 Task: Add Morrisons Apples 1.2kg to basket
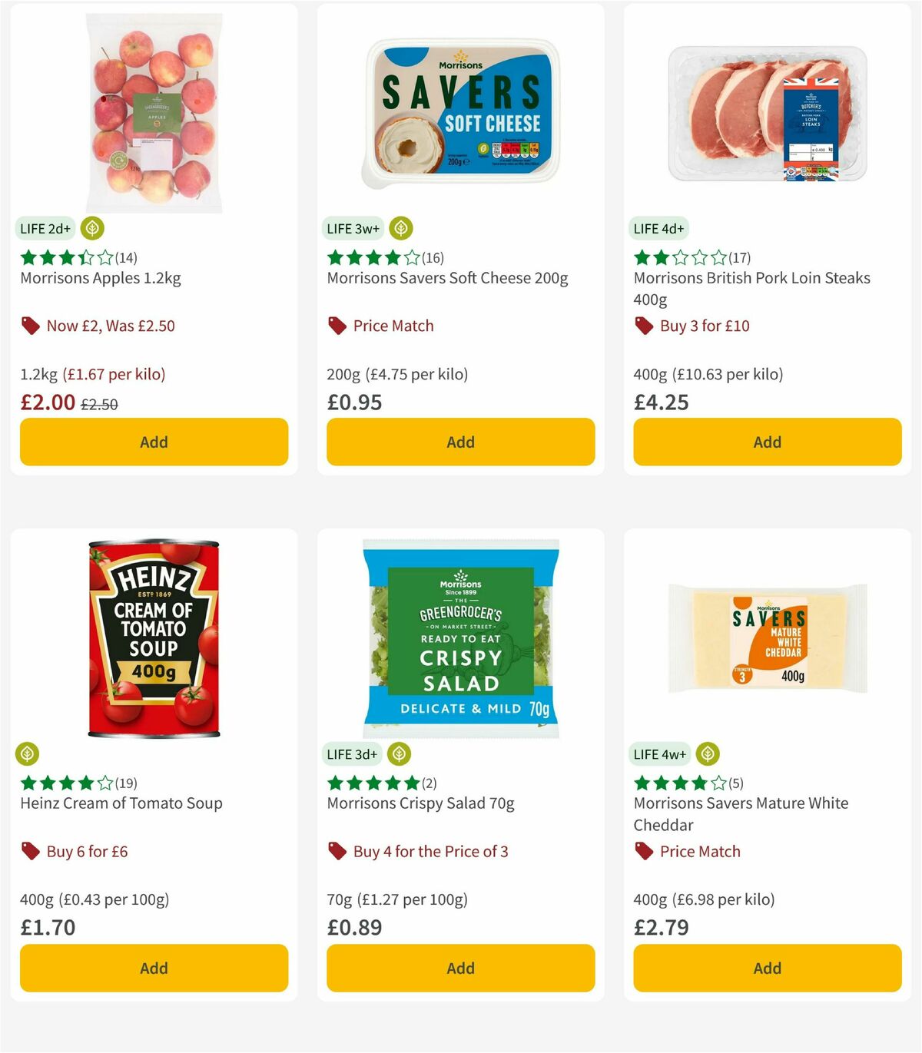[154, 442]
